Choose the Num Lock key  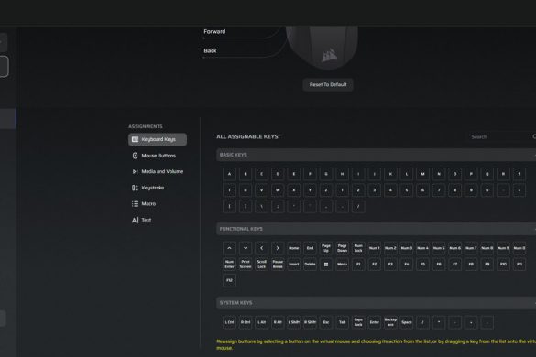point(358,248)
